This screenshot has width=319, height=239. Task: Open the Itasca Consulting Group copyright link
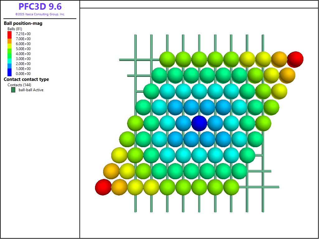tap(40, 14)
